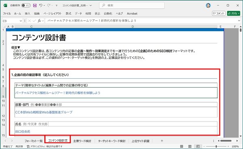Click the コメント button
The image size is (243, 149).
point(219,13)
